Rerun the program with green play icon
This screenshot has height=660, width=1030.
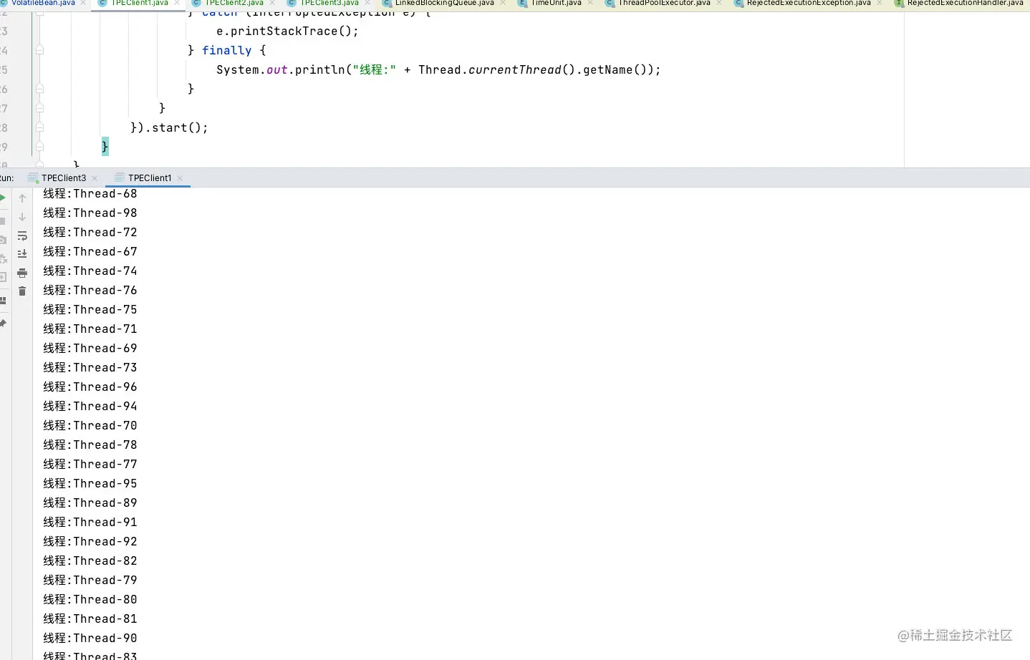pos(3,198)
